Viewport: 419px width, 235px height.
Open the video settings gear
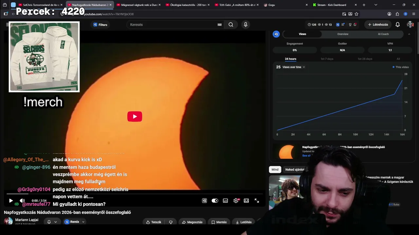point(236,201)
